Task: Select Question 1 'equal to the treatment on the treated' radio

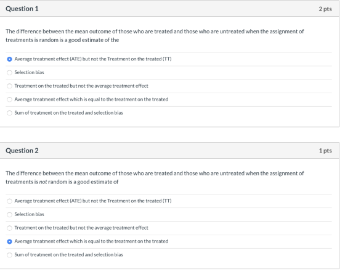Action: point(9,99)
